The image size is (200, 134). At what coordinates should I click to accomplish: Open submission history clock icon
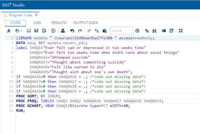pyautogui.click(x=17, y=31)
